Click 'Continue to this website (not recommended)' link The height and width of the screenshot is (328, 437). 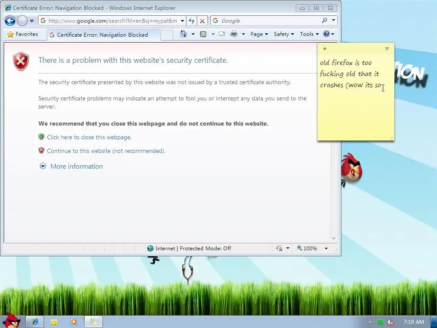click(106, 151)
